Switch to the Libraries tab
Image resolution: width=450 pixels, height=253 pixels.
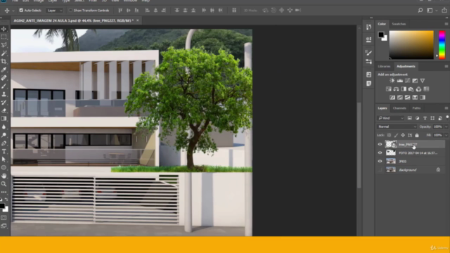tap(384, 66)
